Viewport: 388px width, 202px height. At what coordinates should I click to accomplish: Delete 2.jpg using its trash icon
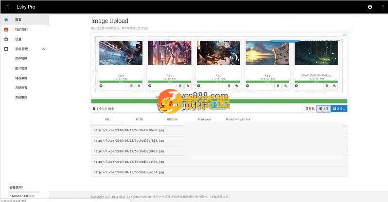coord(131,86)
